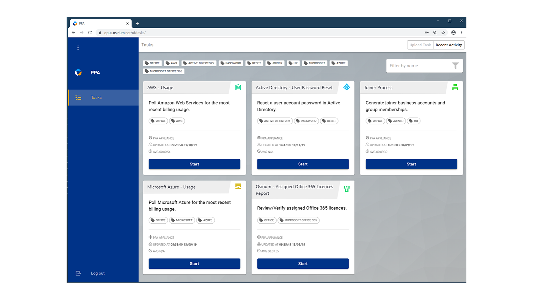
Task: Select Tasks in the sidebar
Action: coord(103,98)
